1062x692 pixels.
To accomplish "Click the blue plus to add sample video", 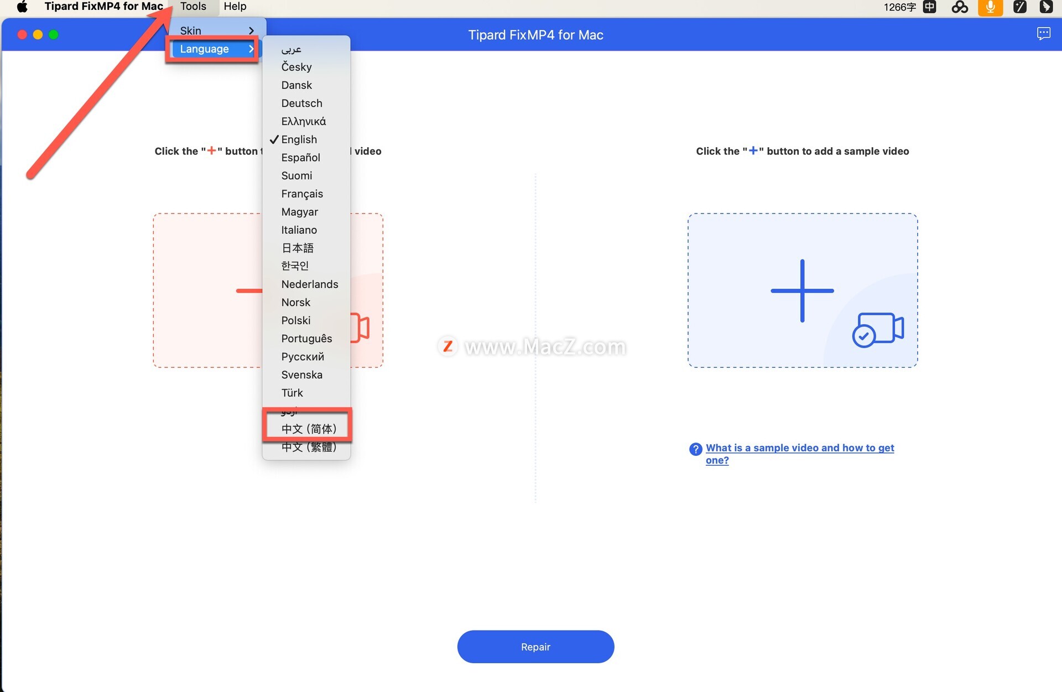I will pyautogui.click(x=802, y=290).
